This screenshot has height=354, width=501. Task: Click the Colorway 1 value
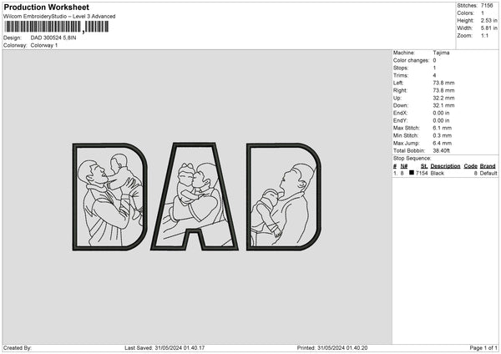[44, 45]
